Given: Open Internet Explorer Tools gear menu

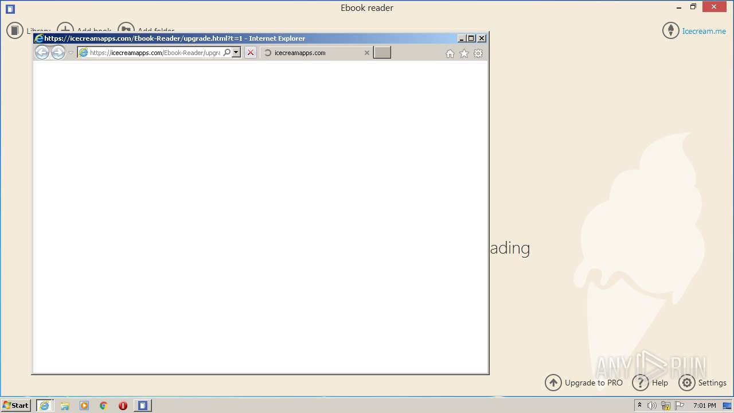Looking at the screenshot, I should pyautogui.click(x=478, y=53).
